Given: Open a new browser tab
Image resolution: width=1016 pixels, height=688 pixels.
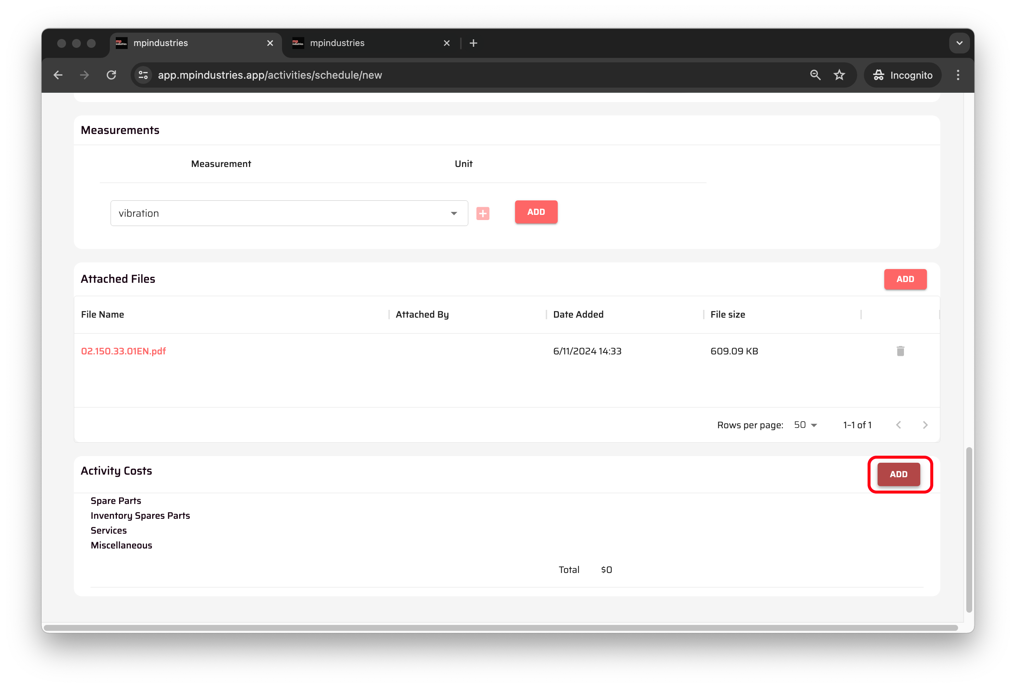Looking at the screenshot, I should (473, 43).
